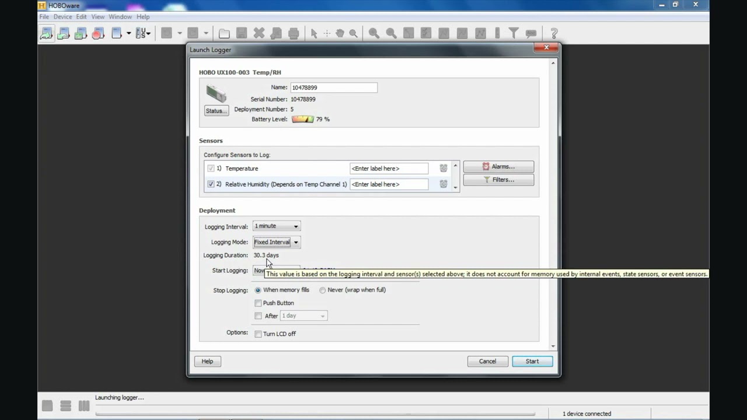Click the Help button in the dialog

(x=207, y=361)
